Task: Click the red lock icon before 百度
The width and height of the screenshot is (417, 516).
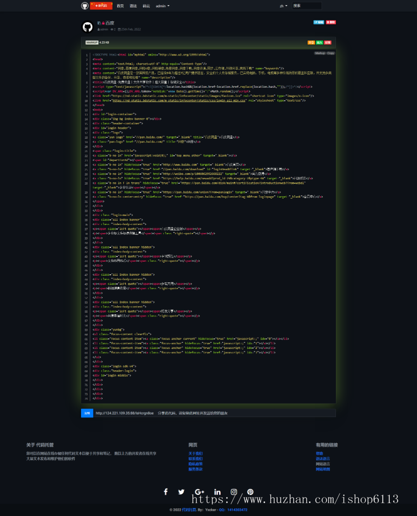Action: pyautogui.click(x=103, y=23)
